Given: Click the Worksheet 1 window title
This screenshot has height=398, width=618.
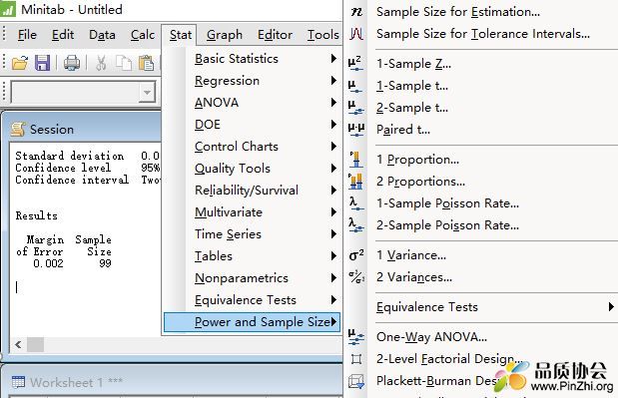Looking at the screenshot, I should 76,382.
